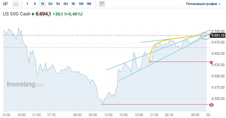
Task: Open the news overlay icon in toolbar
Action: (x=102, y=4)
